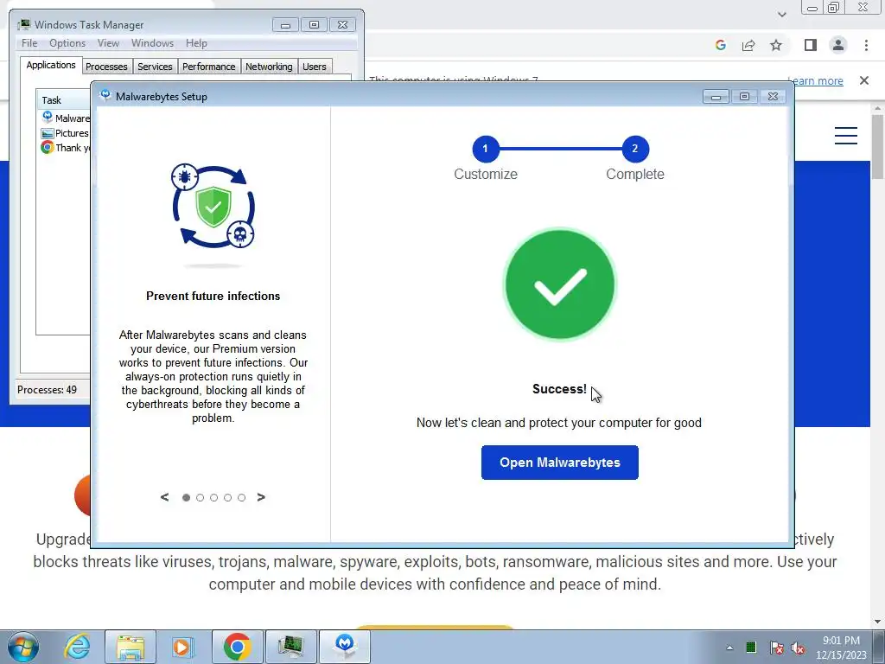Switch to the Users tab

tap(315, 67)
